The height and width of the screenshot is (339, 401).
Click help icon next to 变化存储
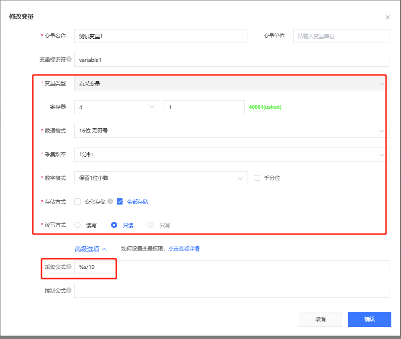[x=111, y=202]
